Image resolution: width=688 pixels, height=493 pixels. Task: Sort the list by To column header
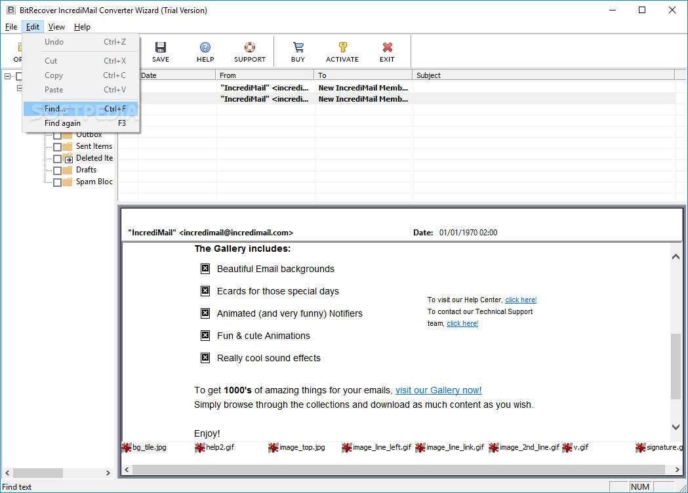tap(363, 75)
